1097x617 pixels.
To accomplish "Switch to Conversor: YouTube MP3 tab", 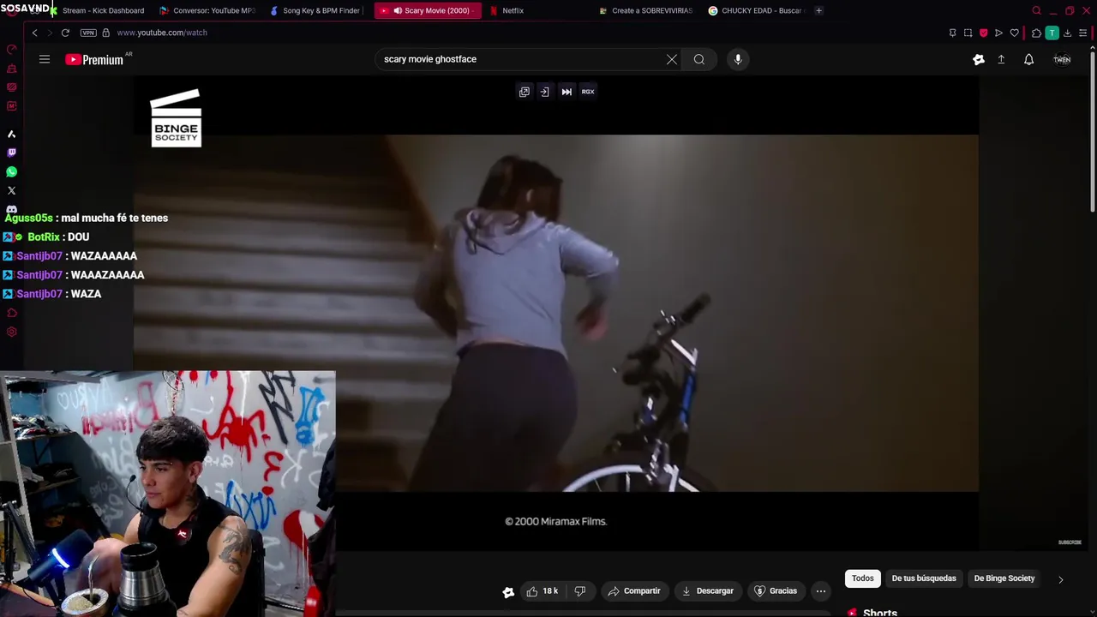I will click(207, 10).
